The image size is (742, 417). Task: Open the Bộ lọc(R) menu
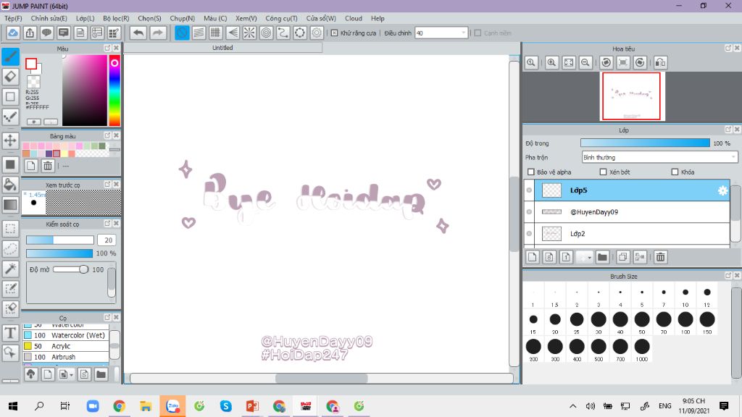click(116, 18)
